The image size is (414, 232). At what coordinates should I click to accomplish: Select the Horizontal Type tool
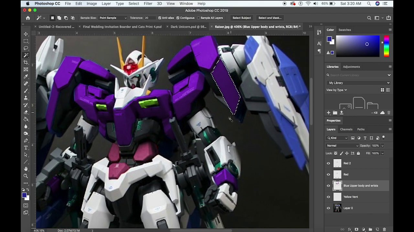click(x=26, y=148)
